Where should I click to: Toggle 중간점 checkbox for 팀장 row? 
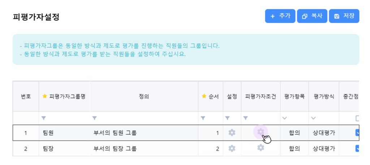[x=357, y=148]
